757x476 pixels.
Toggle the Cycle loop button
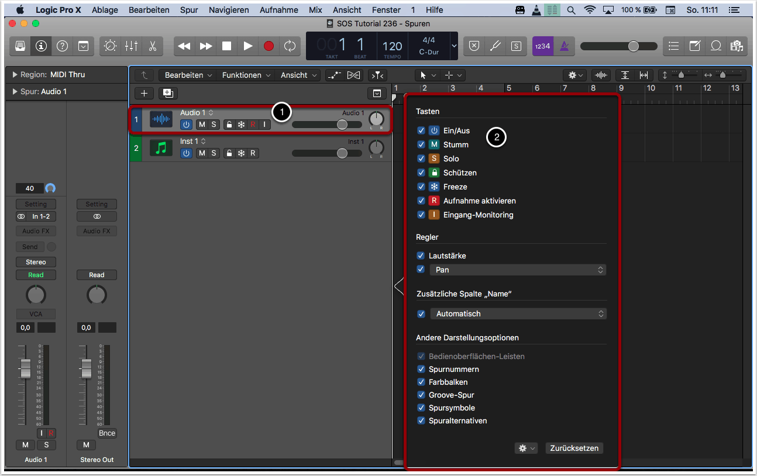pyautogui.click(x=290, y=46)
